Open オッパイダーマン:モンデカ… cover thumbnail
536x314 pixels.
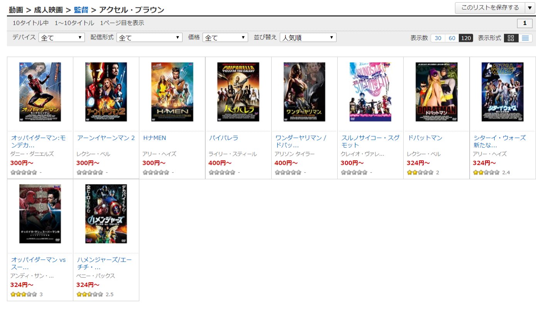coord(40,92)
